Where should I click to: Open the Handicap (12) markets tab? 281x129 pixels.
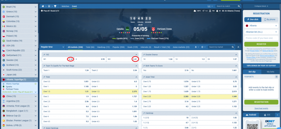click(x=104, y=47)
